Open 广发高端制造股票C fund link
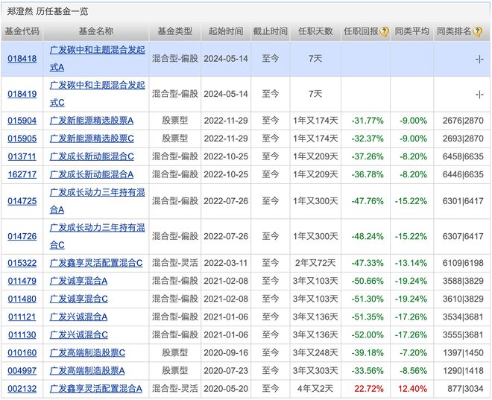Viewport: 492px width, 400px height. point(87,352)
